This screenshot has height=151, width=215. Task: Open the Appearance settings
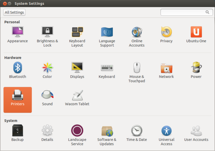(18, 35)
